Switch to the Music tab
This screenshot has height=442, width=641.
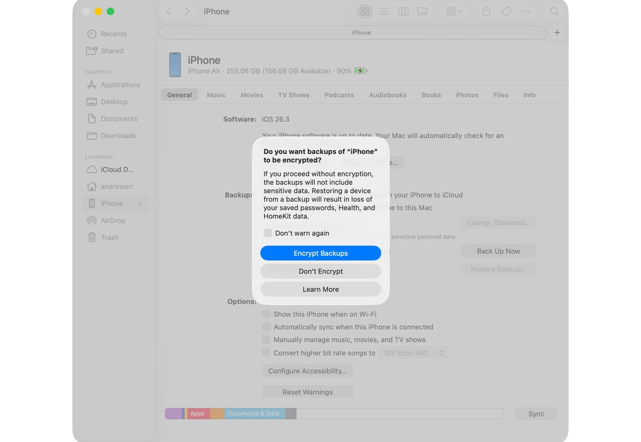tap(216, 95)
